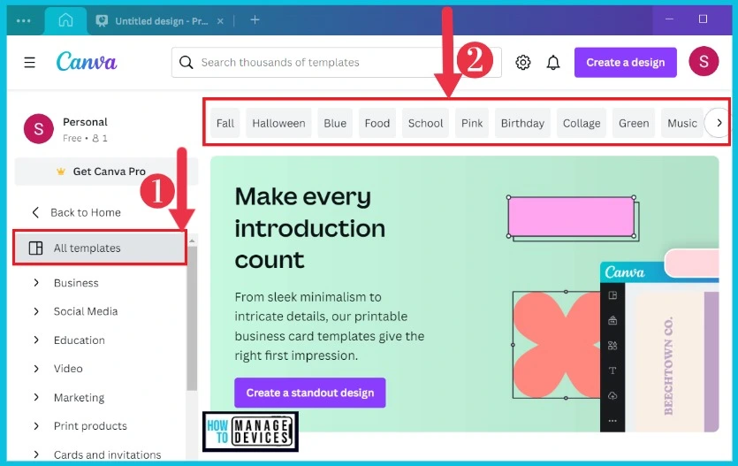Click the sidebar scrollbar thumb
Viewport: 738px width, 466px height.
point(192,318)
